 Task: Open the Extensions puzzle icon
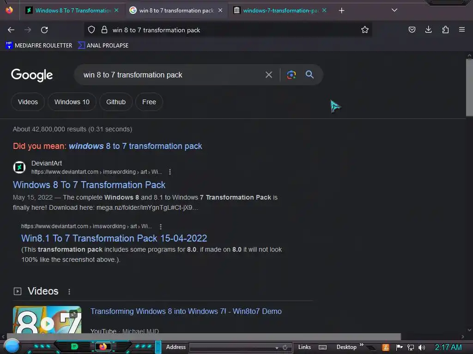pos(445,29)
